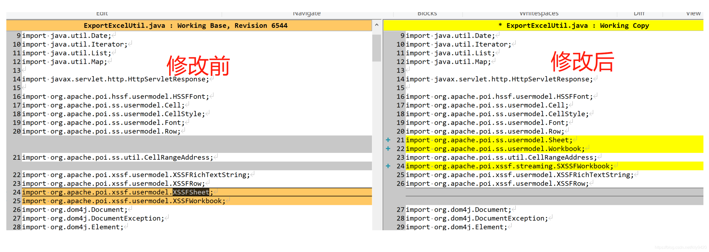The image size is (709, 252).
Task: Click right pane HSSFFont import line
Action: [x=499, y=96]
